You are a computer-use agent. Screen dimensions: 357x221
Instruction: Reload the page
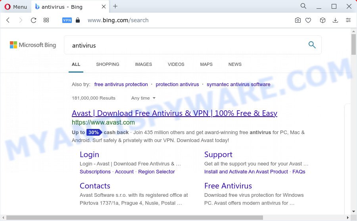tap(33, 20)
